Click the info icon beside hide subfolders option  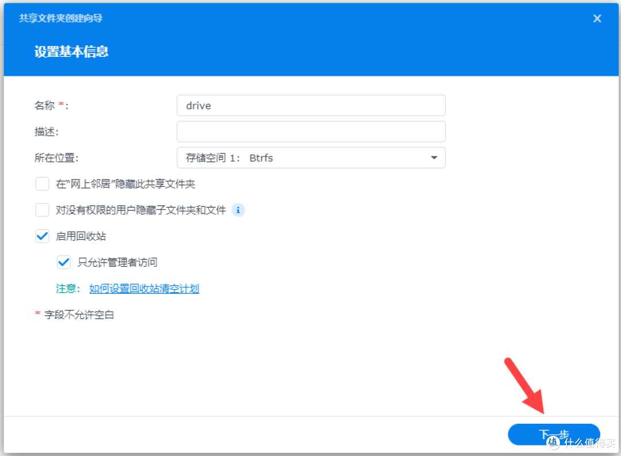[x=238, y=210]
